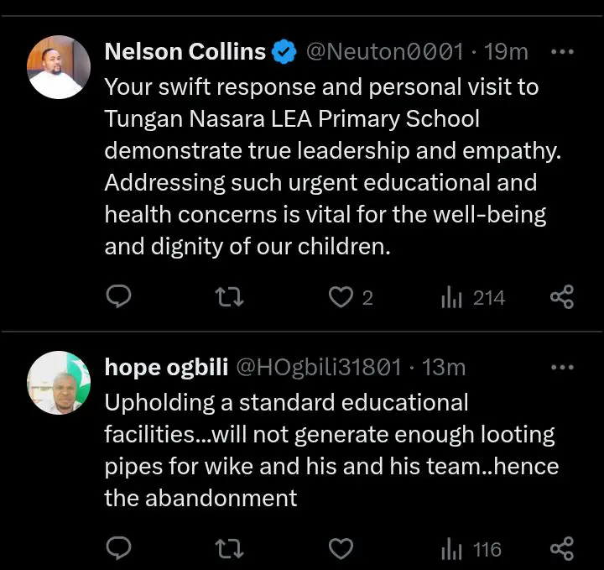This screenshot has width=604, height=570.
Task: Like hope ogbili's tweet
Action: pyautogui.click(x=341, y=549)
